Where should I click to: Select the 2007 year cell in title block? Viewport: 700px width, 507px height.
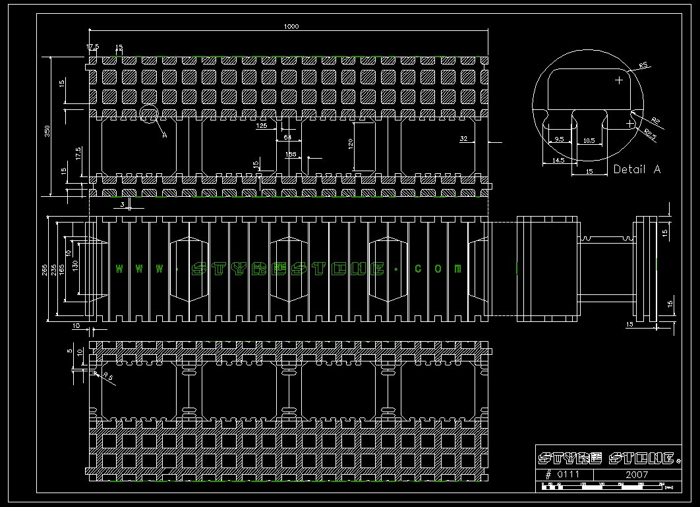[x=635, y=474]
